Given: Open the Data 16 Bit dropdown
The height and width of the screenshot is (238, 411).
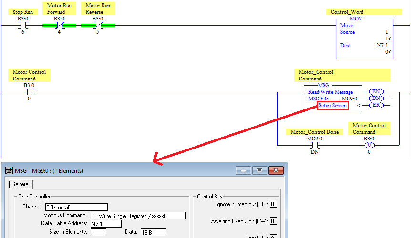Looking at the screenshot, I should 154,232.
